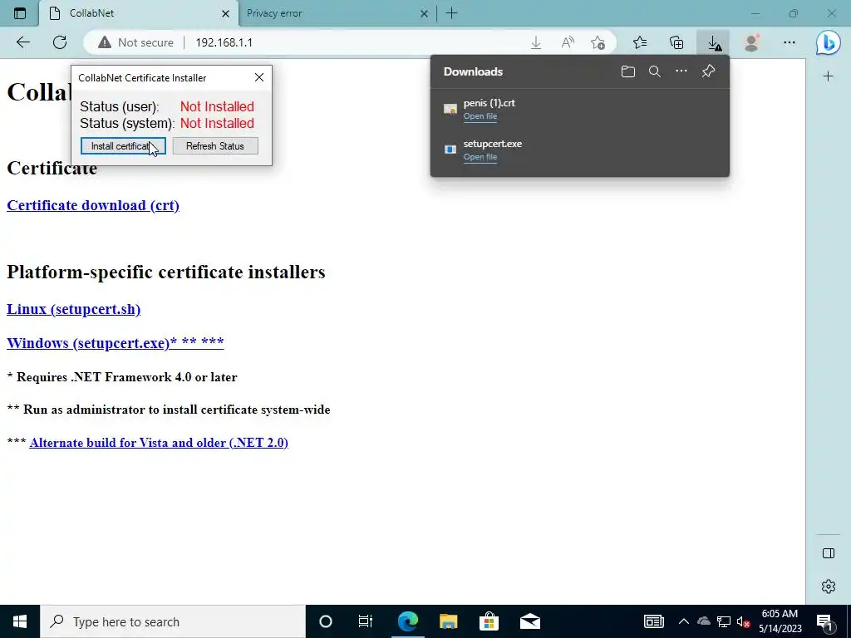Click the muted volume tray icon
The width and height of the screenshot is (851, 638).
pos(743,621)
